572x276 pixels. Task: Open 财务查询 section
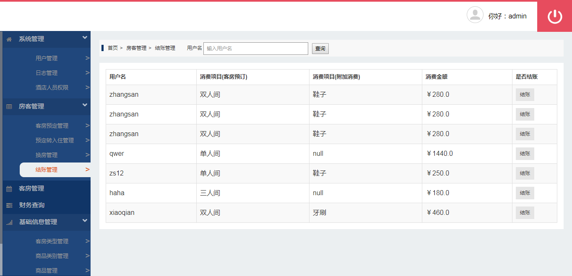pos(31,205)
